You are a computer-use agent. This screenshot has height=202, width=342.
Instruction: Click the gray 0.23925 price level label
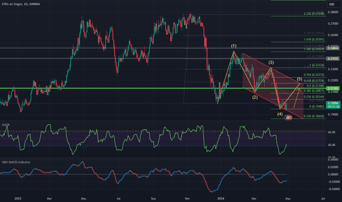pyautogui.click(x=333, y=58)
